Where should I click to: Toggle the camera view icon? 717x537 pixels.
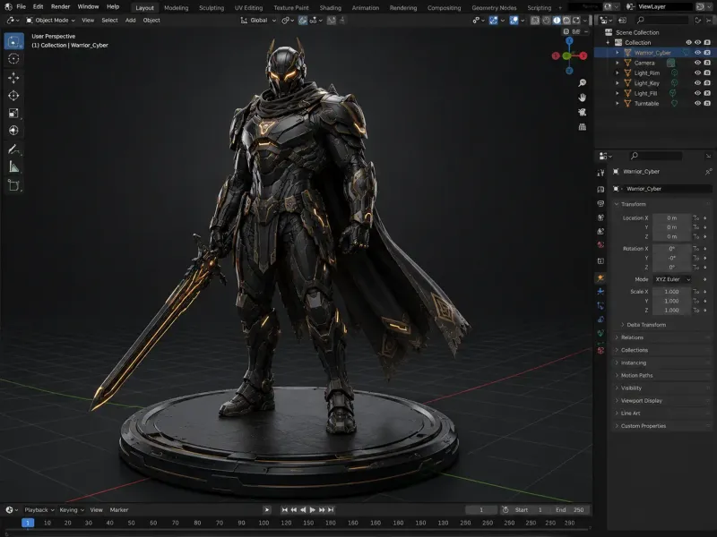tap(582, 112)
